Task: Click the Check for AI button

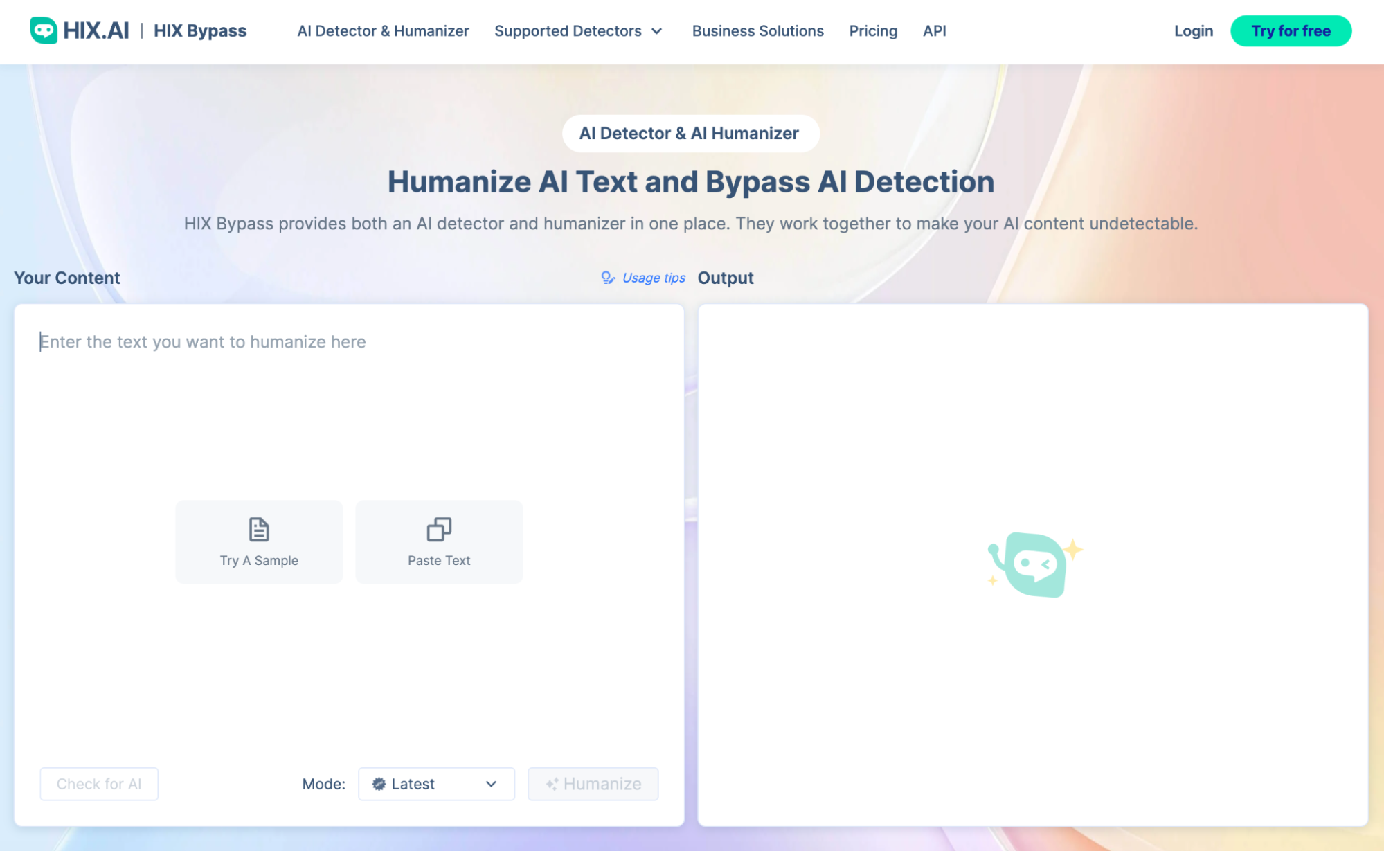Action: [x=99, y=783]
